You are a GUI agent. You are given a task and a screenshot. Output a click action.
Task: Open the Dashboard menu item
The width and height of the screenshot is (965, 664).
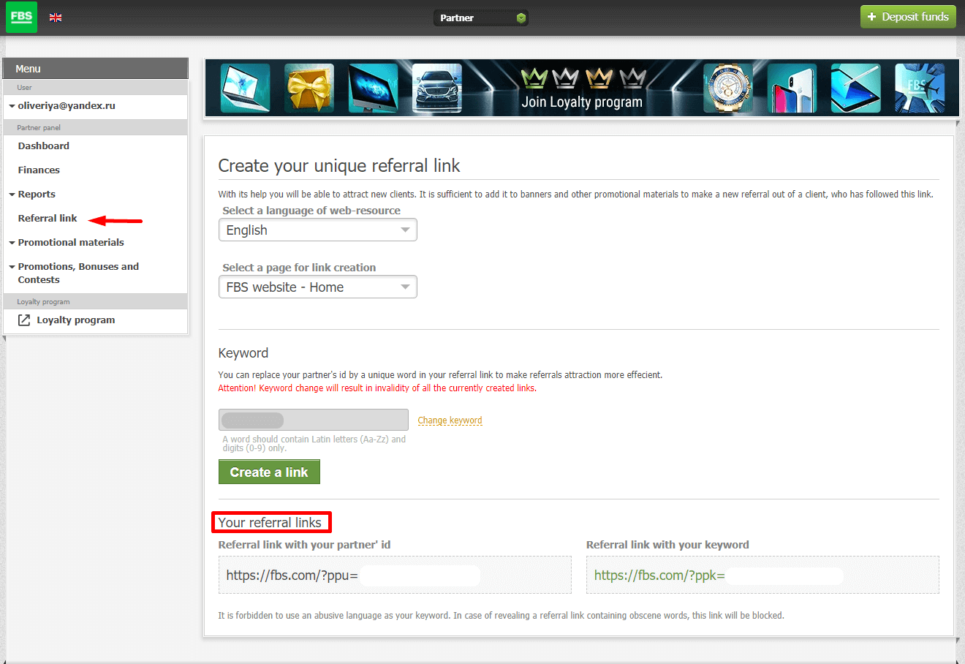click(x=44, y=146)
